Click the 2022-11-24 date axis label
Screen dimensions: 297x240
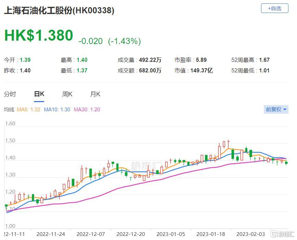point(51,234)
